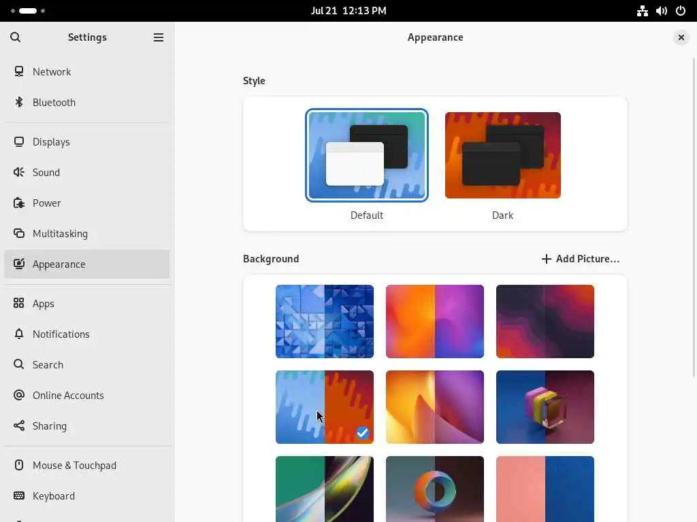Click the Online Accounts at-sign icon
Viewport: 697px width, 522px height.
[18, 395]
